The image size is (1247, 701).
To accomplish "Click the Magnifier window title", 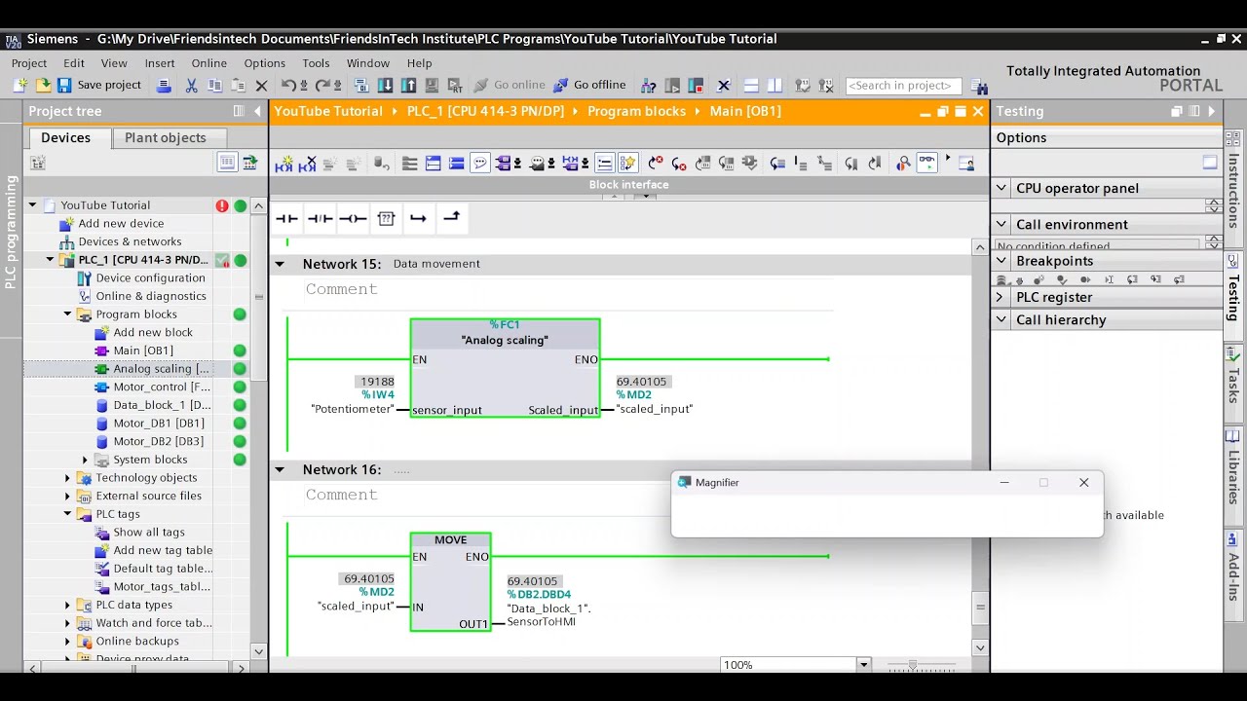I will (x=717, y=483).
